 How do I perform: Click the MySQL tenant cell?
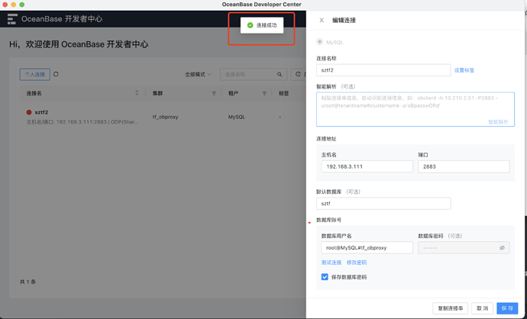237,117
